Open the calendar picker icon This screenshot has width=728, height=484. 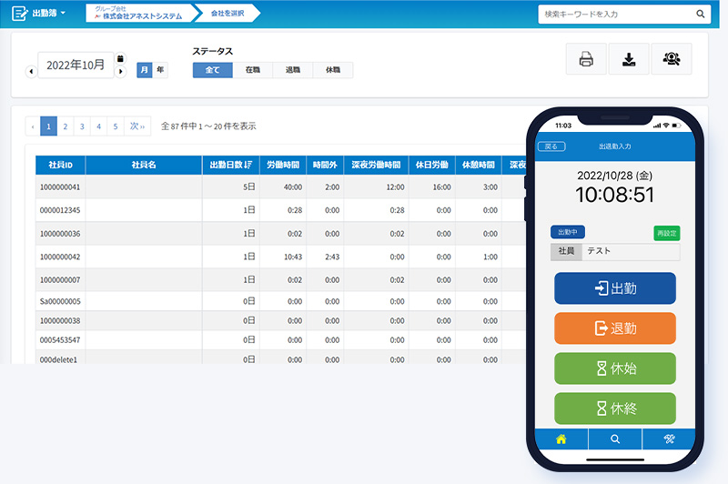click(120, 58)
